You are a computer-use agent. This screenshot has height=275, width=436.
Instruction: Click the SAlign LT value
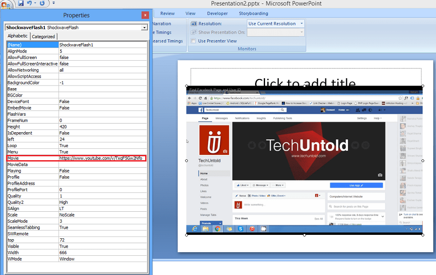coord(102,209)
